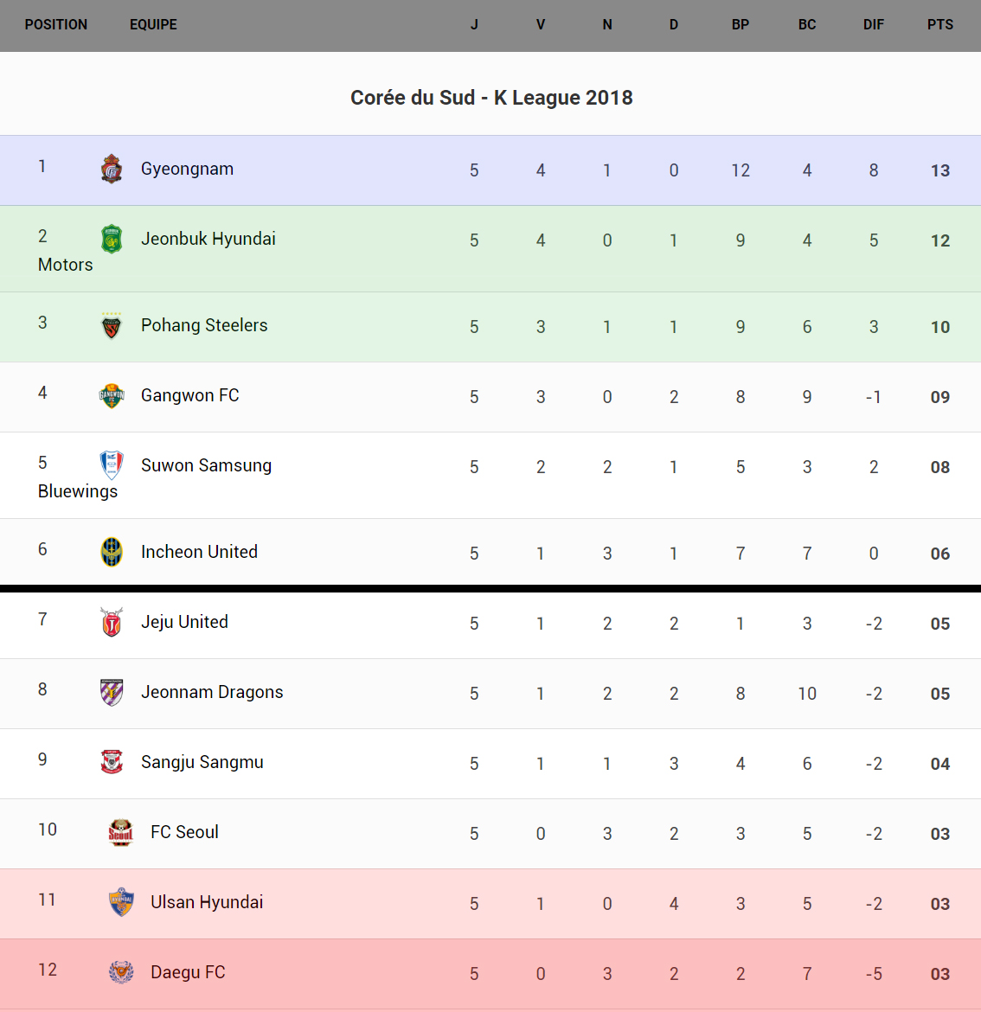Click the Gyeongnam club crest icon
This screenshot has width=981, height=1012.
point(112,170)
